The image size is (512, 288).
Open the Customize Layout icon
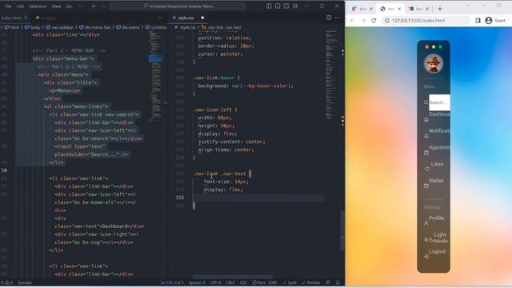[295, 6]
